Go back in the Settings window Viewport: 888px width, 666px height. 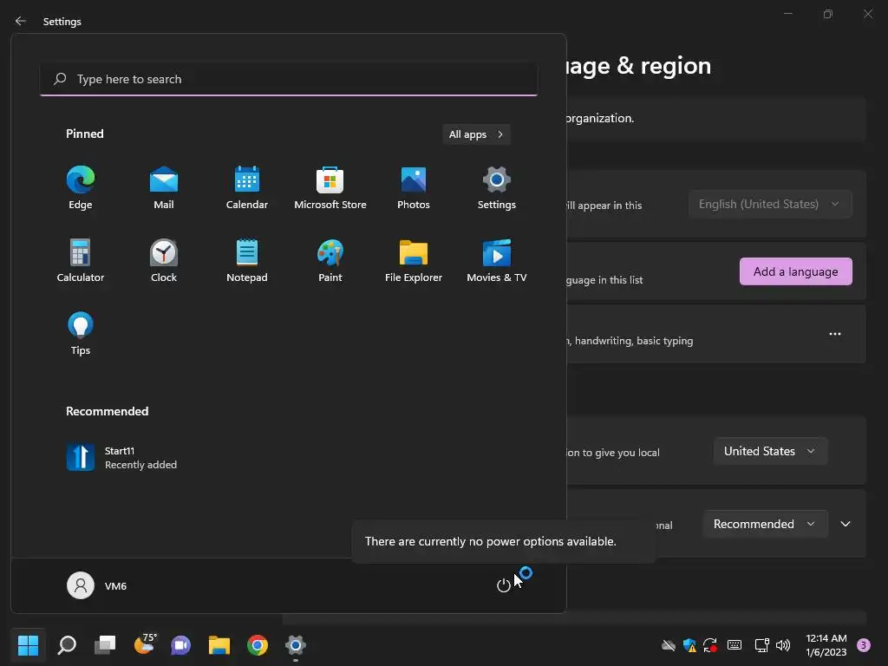pyautogui.click(x=21, y=21)
